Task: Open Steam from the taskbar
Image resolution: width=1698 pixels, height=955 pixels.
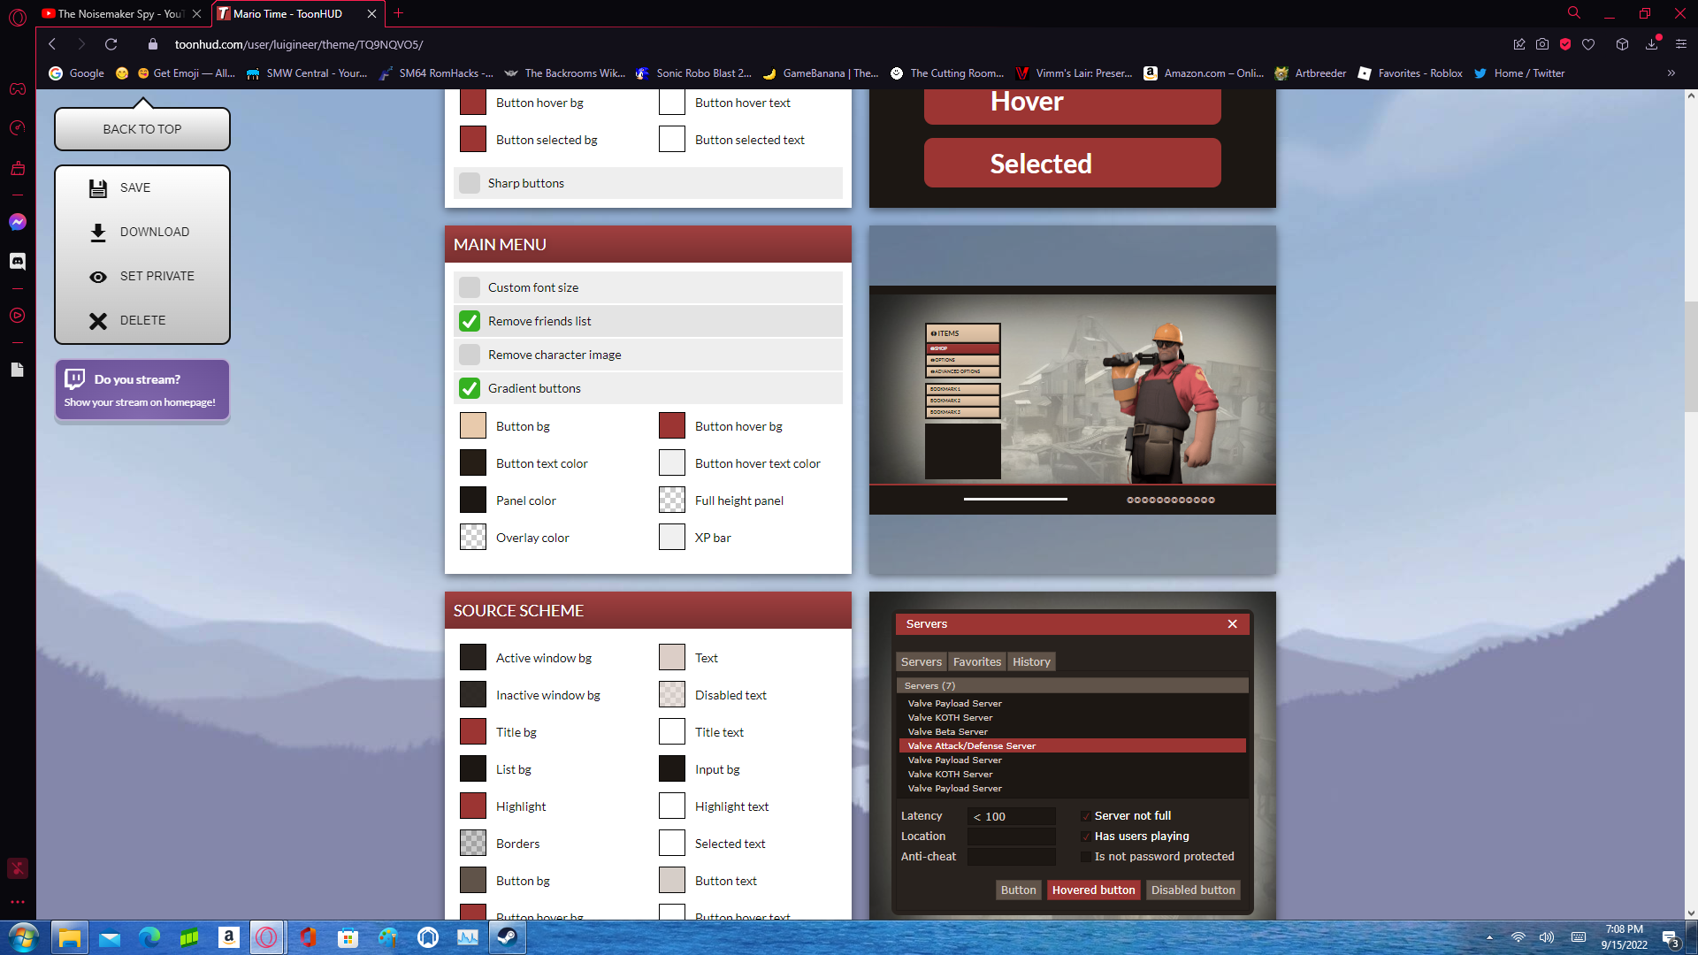Action: 508,937
